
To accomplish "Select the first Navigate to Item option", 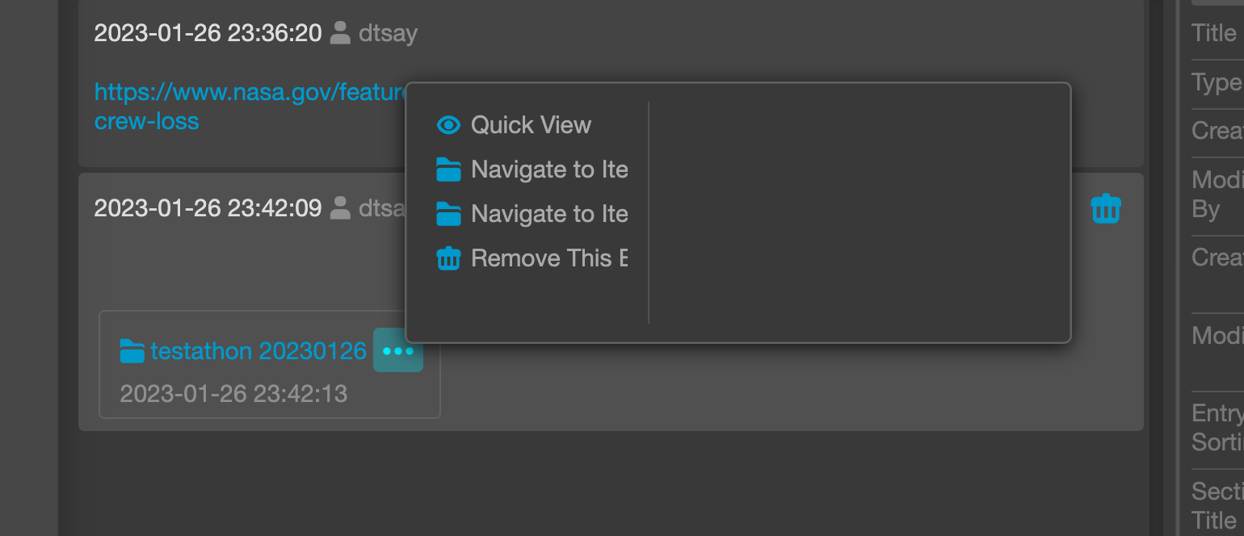I will pyautogui.click(x=549, y=169).
